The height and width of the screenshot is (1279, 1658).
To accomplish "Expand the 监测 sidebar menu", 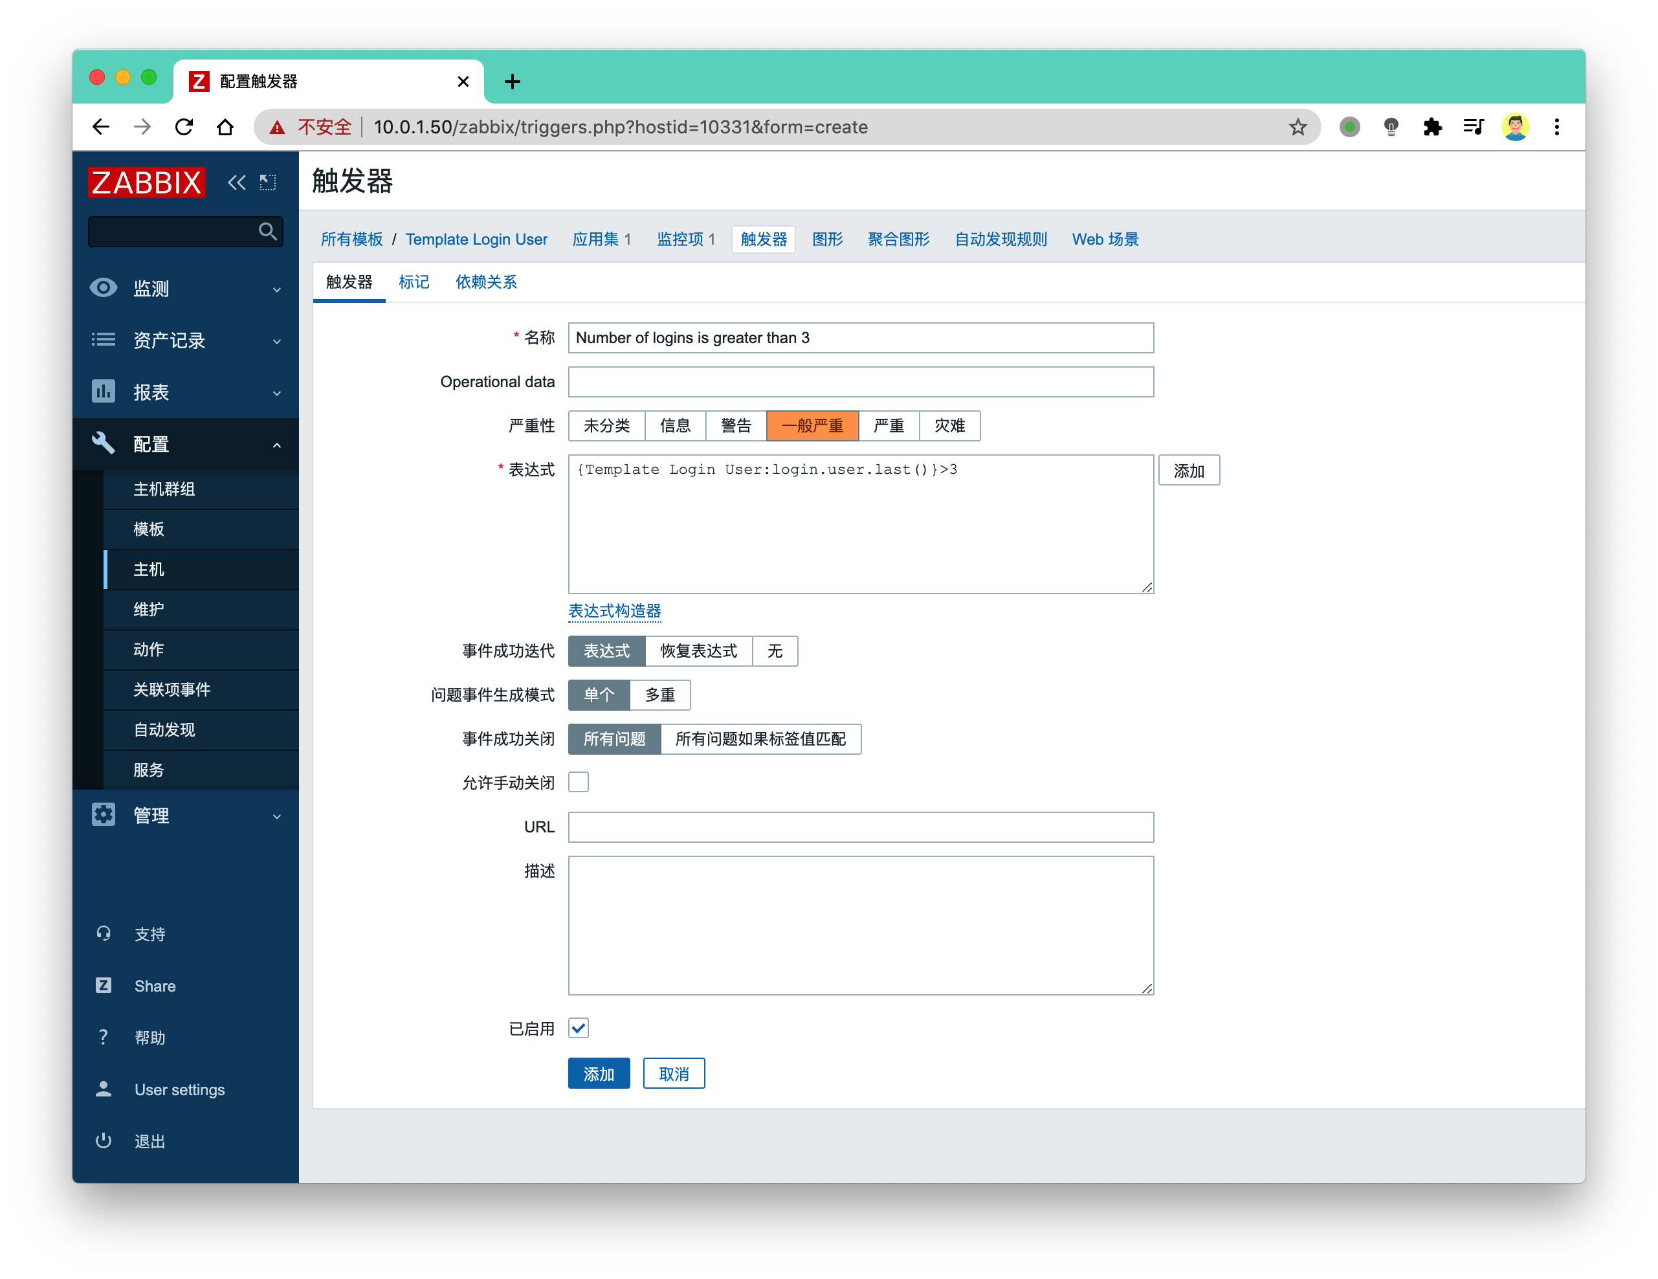I will coord(186,289).
